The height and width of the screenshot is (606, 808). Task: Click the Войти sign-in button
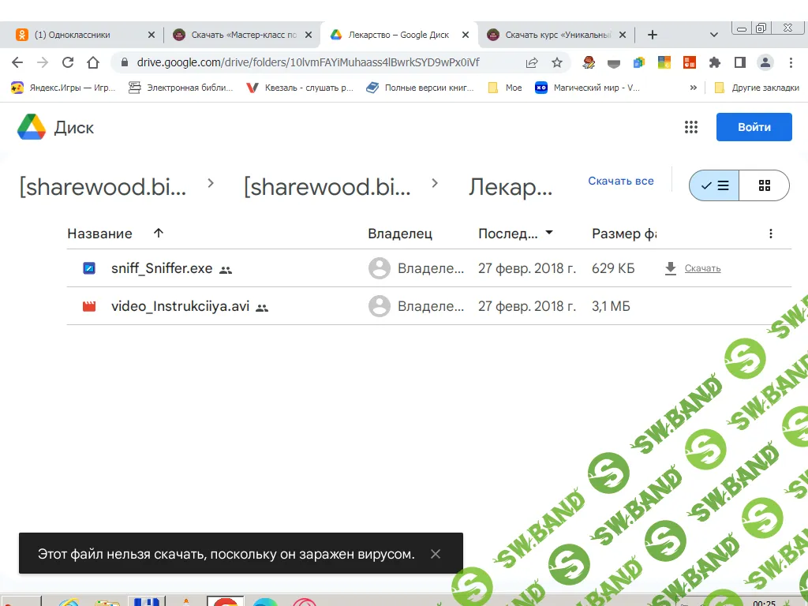coord(754,127)
